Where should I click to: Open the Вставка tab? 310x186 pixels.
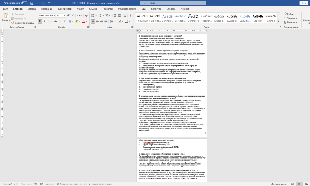coord(31,9)
